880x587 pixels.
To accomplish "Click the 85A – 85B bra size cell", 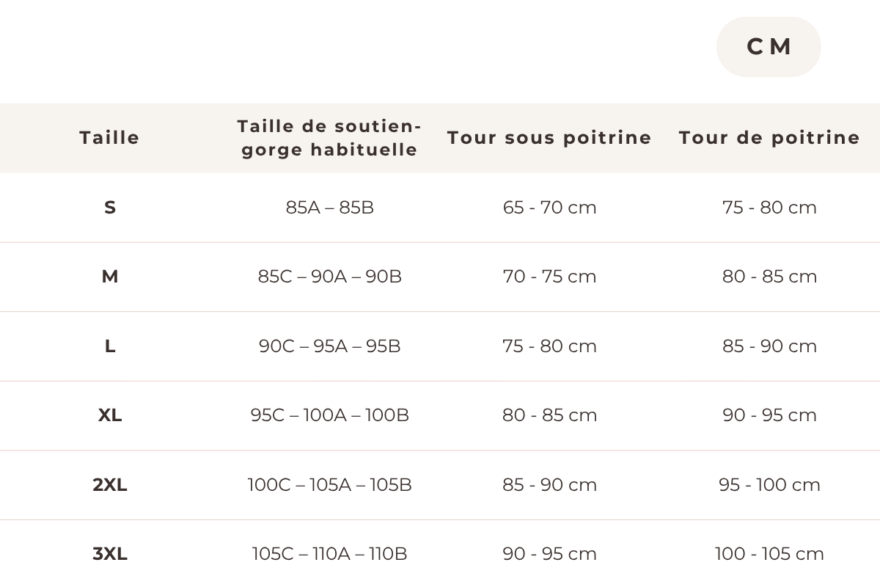I will (330, 208).
